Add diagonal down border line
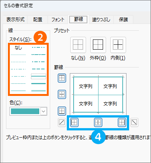This screenshot has height=163, width=151. pos(134,122)
